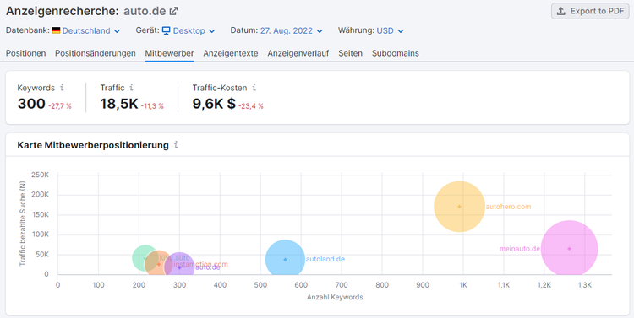This screenshot has width=634, height=318.
Task: Click the Traffic value 18,5K
Action: (x=119, y=104)
